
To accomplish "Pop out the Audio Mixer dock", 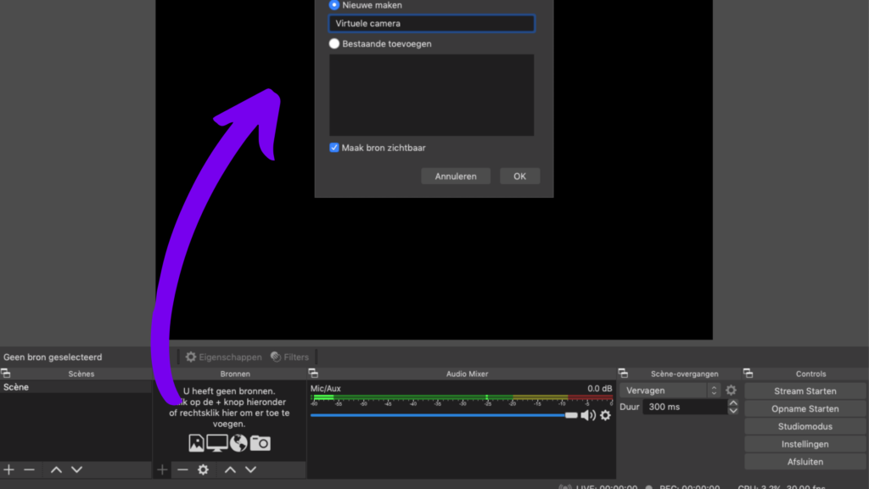I will [x=313, y=374].
